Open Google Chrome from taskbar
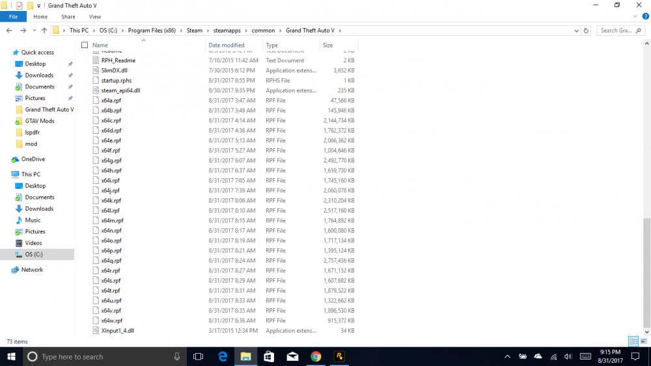 (316, 356)
